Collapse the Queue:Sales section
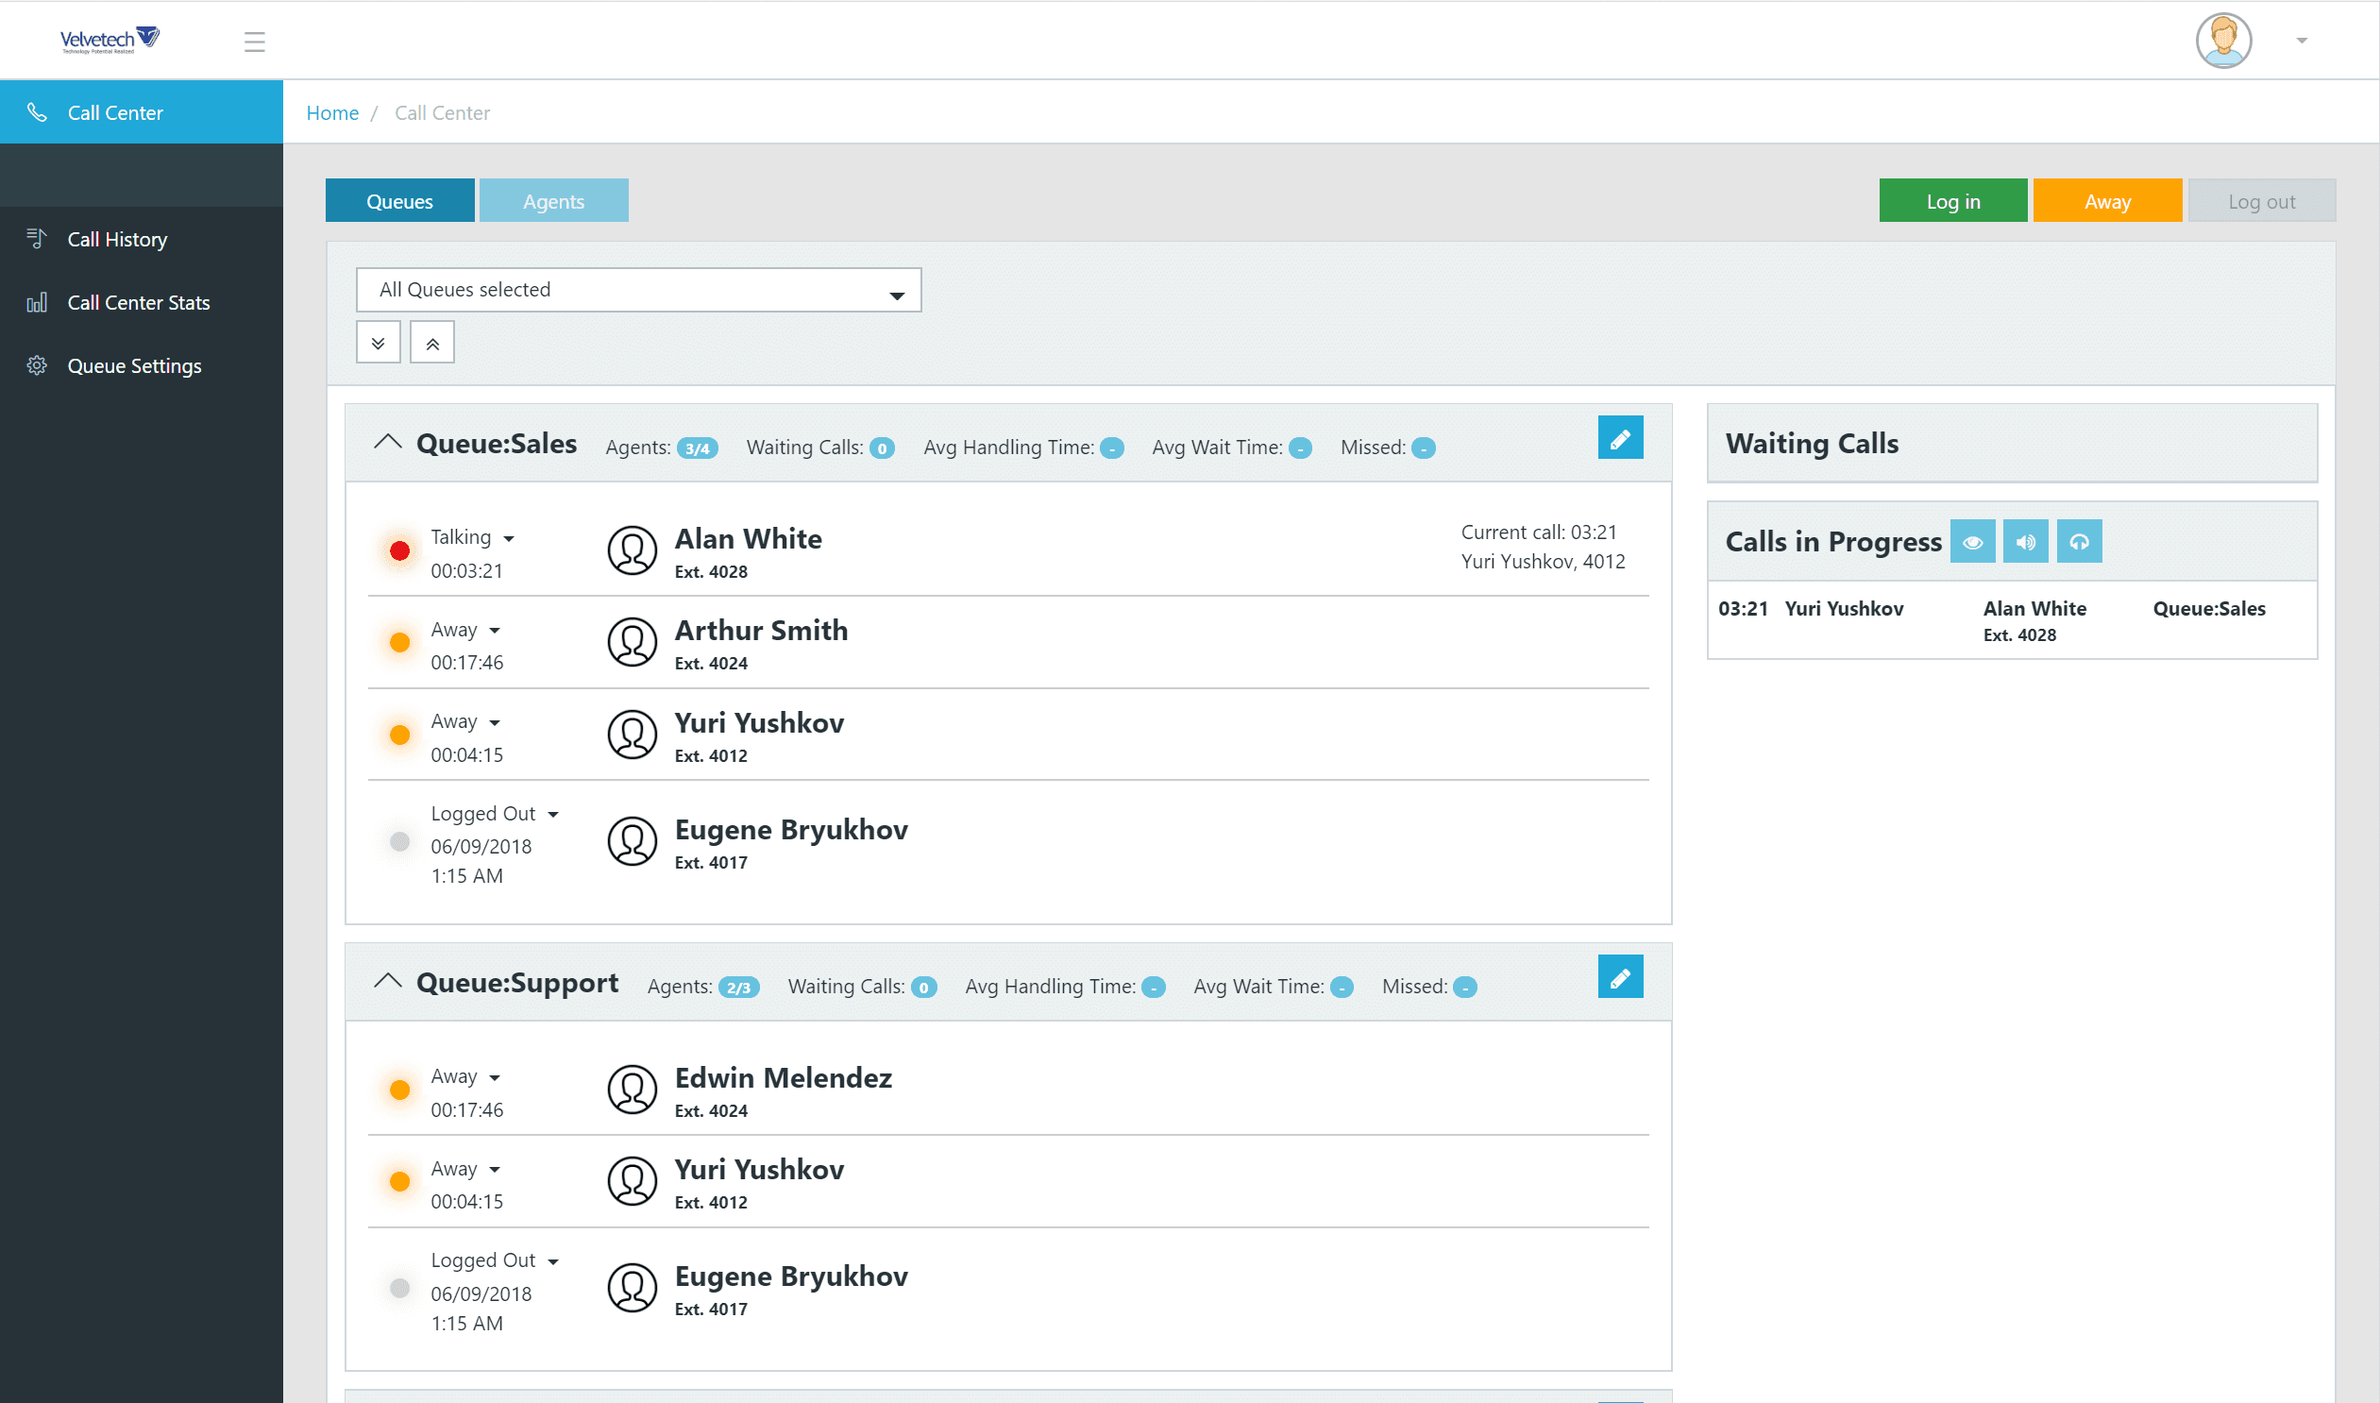Viewport: 2380px width, 1403px height. [x=387, y=441]
